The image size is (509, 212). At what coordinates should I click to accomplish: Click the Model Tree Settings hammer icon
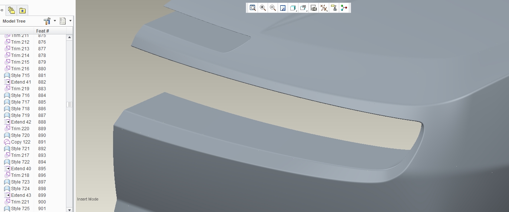[x=47, y=21]
